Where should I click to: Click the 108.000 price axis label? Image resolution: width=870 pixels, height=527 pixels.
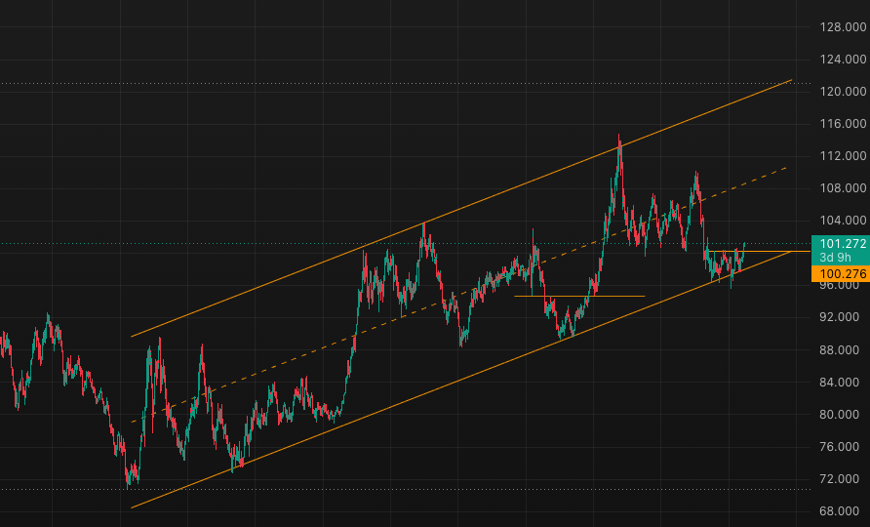[843, 187]
